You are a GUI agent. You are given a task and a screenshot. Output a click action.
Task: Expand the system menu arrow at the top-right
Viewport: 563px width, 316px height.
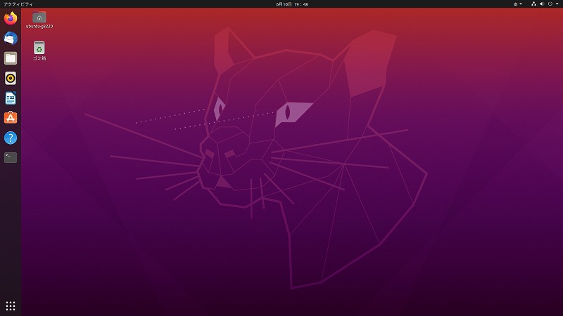tap(557, 4)
